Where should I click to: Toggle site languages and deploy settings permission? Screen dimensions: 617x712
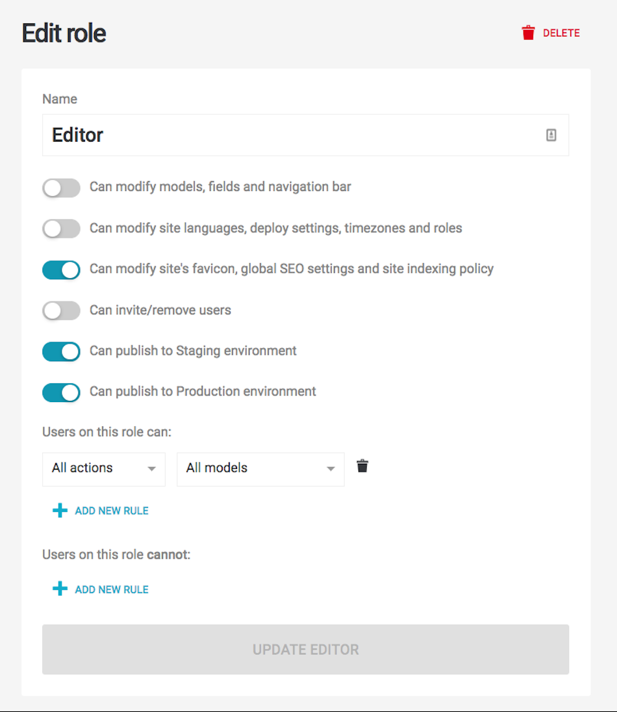(x=61, y=229)
